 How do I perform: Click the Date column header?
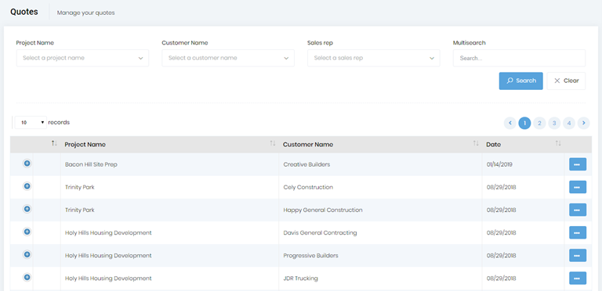pos(524,145)
